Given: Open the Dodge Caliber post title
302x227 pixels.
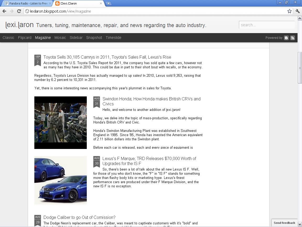Looking at the screenshot, I should 79,217.
